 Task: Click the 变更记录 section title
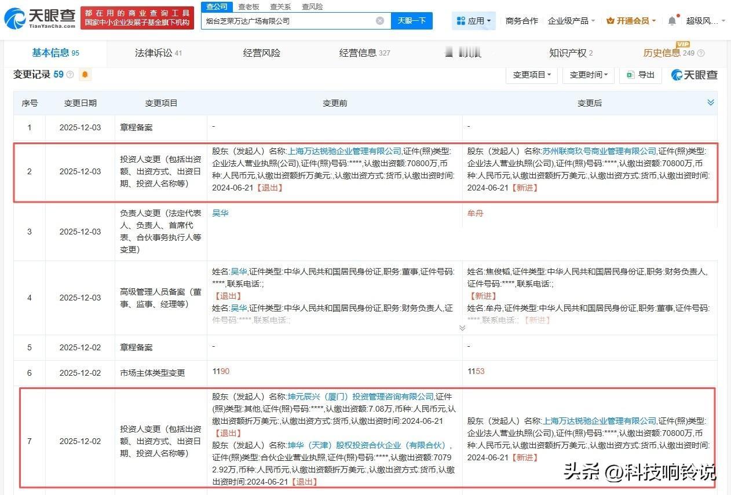click(x=32, y=75)
